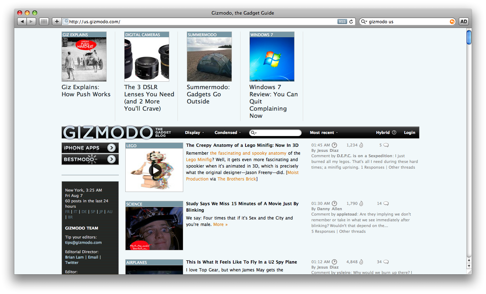This screenshot has width=486, height=294.
Task: Click clock icon next to 01:12 AM
Action: click(x=334, y=262)
